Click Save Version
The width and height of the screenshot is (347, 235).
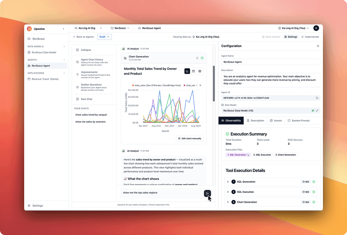[271, 37]
